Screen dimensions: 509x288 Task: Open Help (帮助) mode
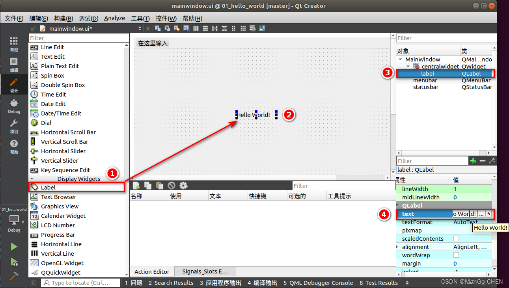(14, 147)
